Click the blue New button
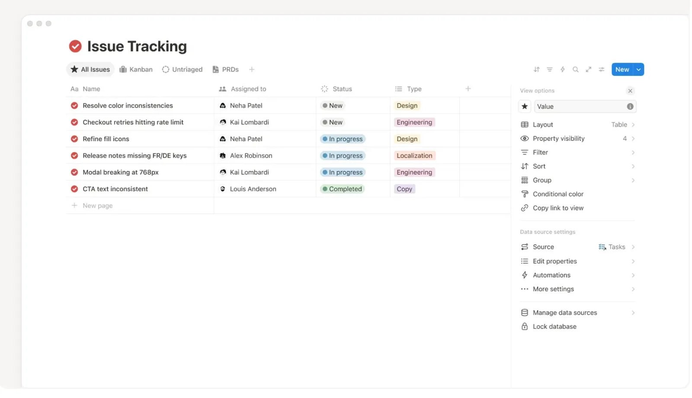The image size is (692, 398). tap(622, 70)
